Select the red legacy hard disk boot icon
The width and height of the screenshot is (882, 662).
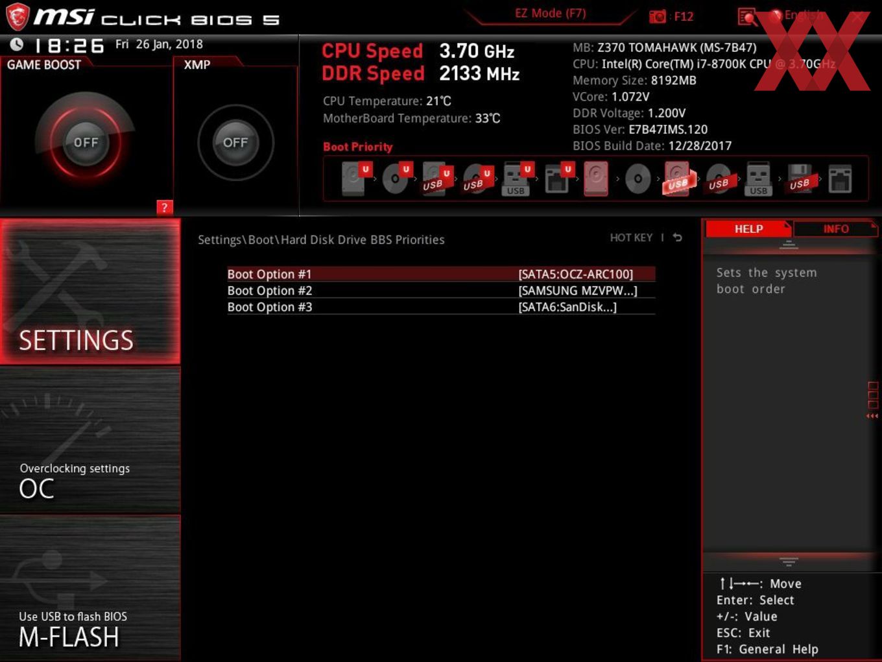click(596, 178)
